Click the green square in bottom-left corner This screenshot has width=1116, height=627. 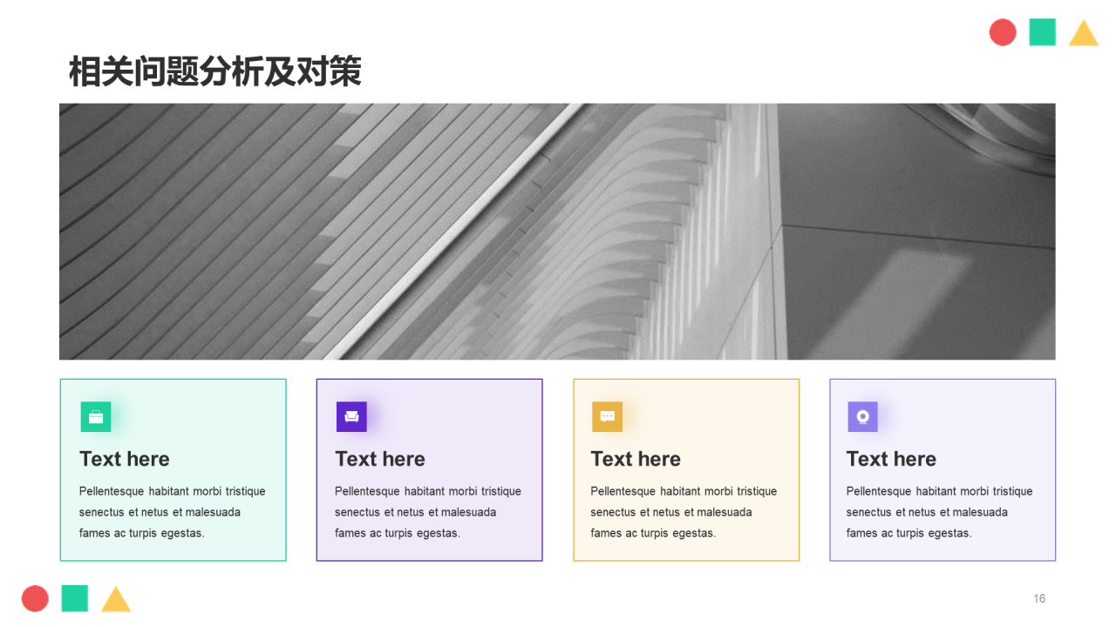75,598
